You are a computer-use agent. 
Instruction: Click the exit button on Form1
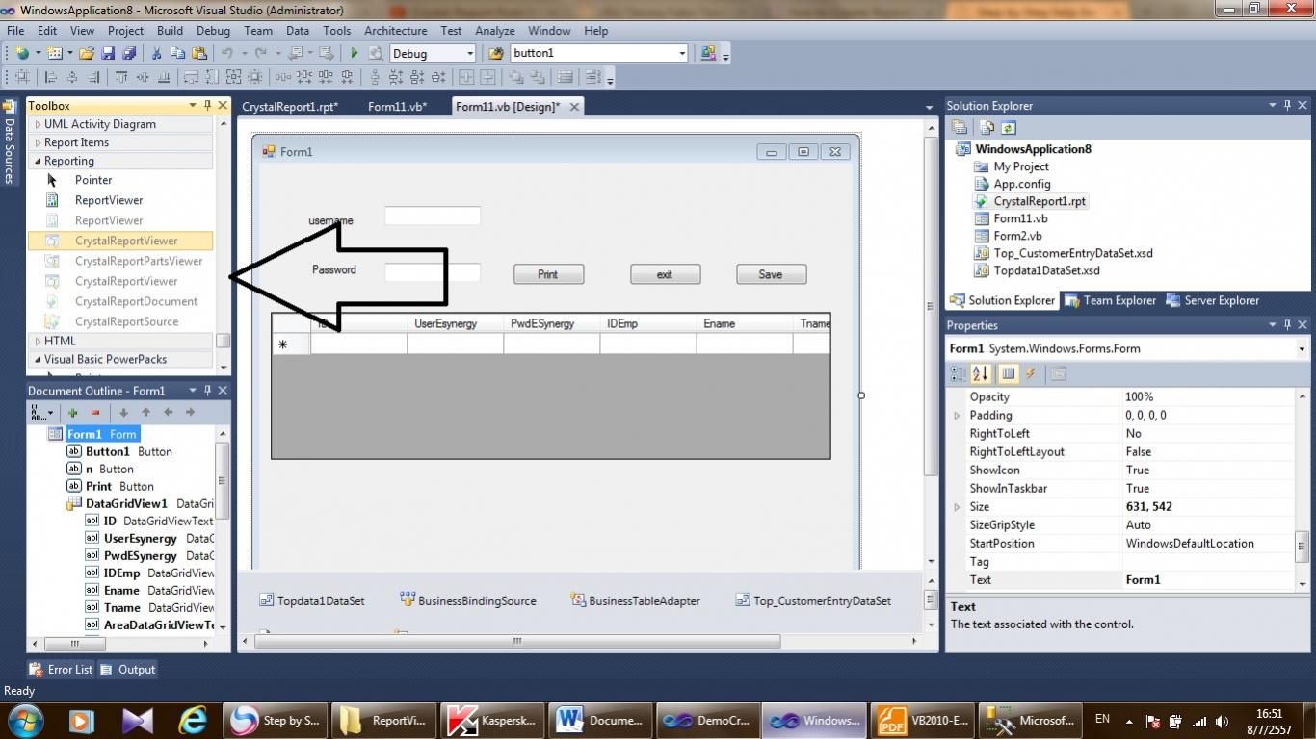pos(665,274)
